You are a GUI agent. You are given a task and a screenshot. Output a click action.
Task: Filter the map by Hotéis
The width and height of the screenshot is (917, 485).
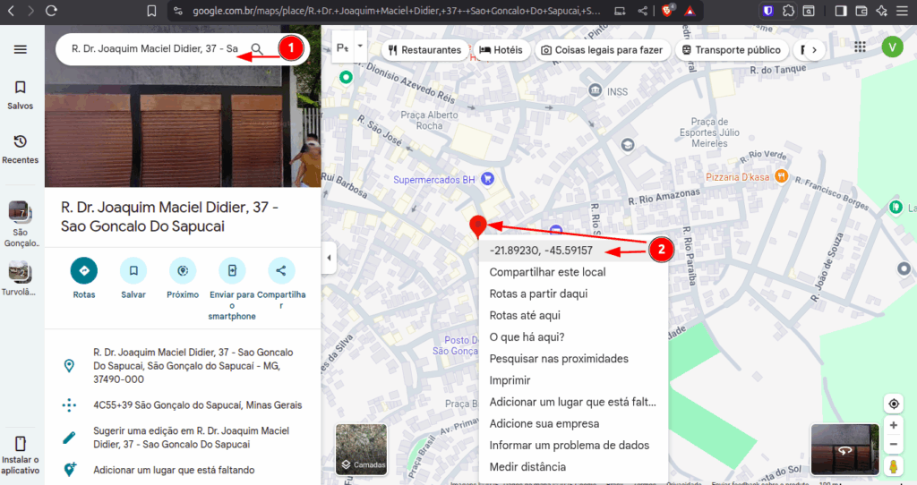[501, 50]
